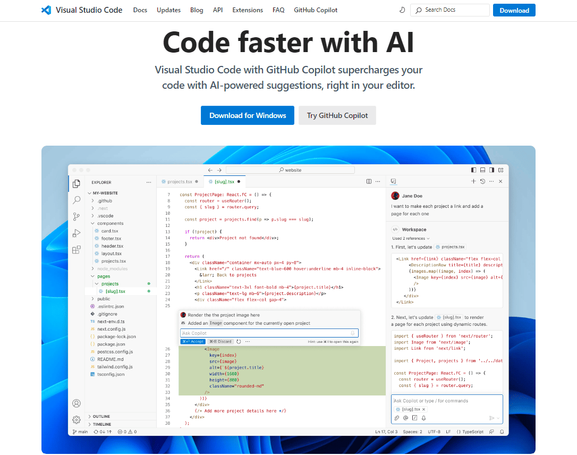The image size is (577, 455).
Task: Click the notifications bell in status bar
Action: pyautogui.click(x=502, y=432)
